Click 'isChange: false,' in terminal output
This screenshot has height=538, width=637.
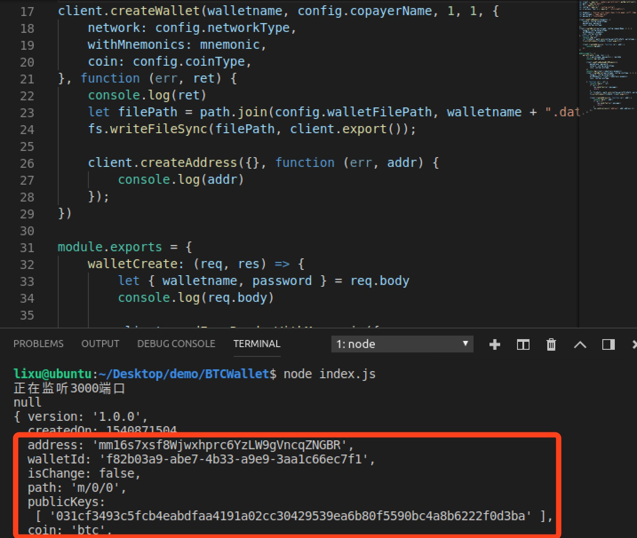click(84, 474)
